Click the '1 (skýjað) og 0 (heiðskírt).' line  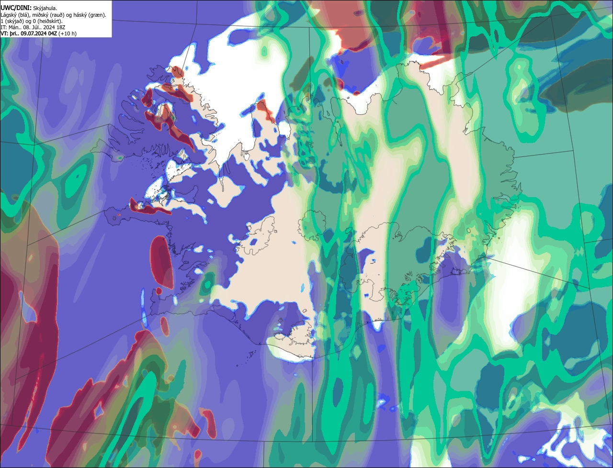point(32,21)
